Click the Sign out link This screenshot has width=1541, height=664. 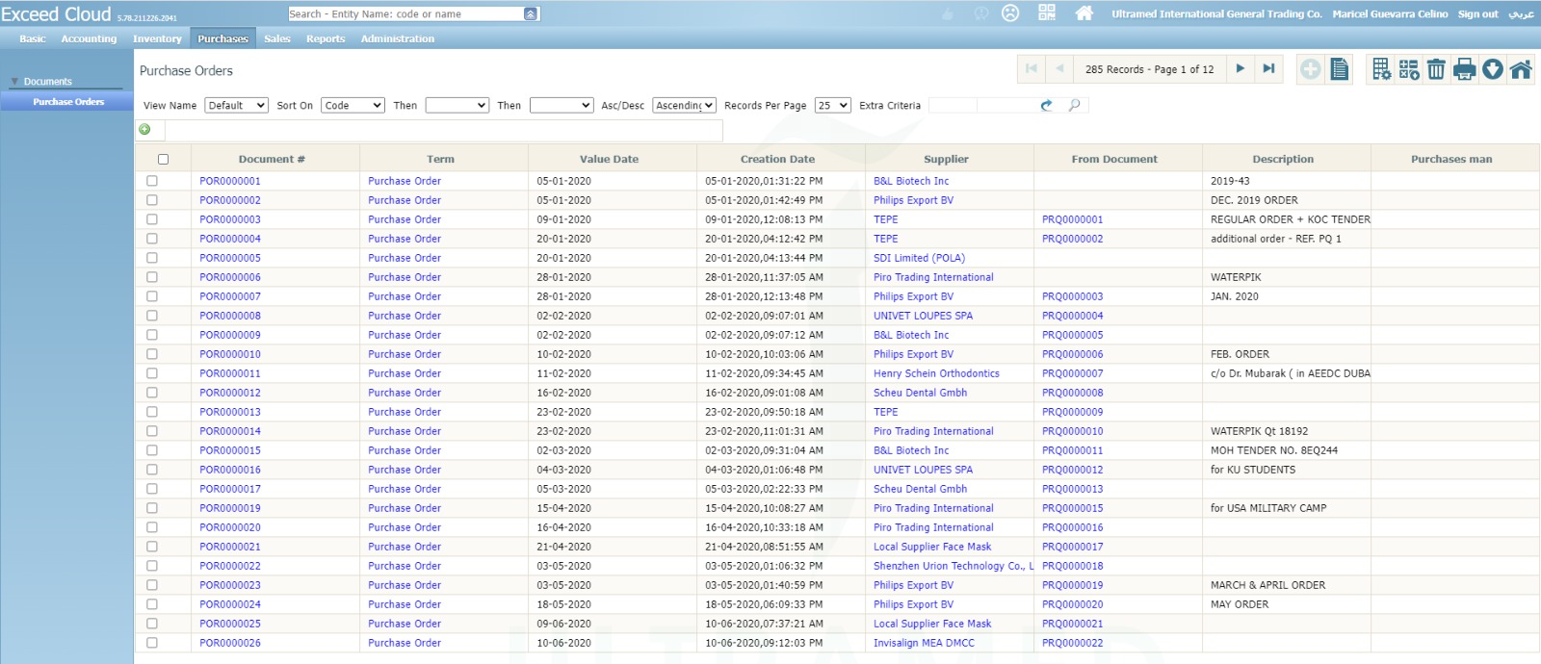coord(1477,13)
